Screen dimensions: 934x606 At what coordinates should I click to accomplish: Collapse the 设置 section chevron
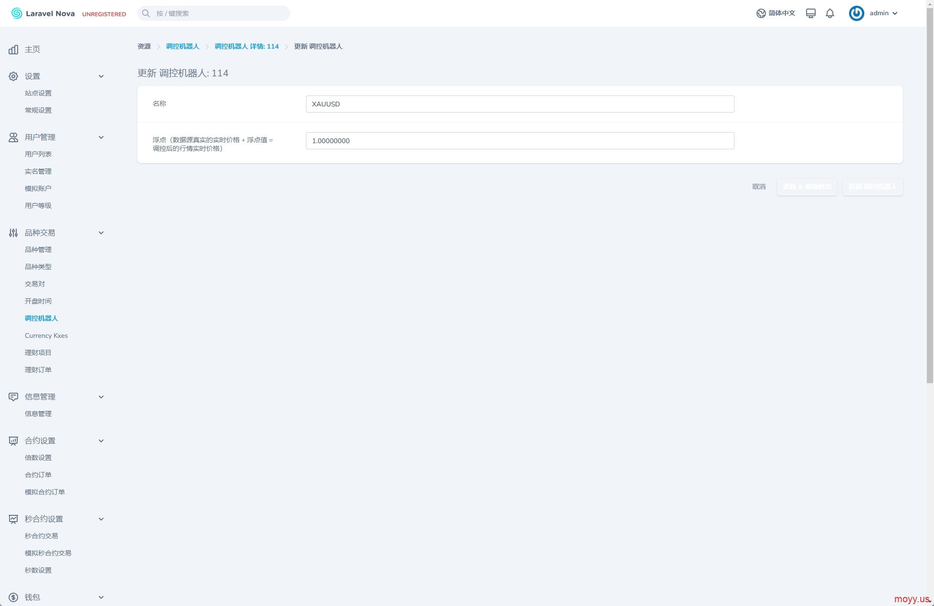click(101, 76)
